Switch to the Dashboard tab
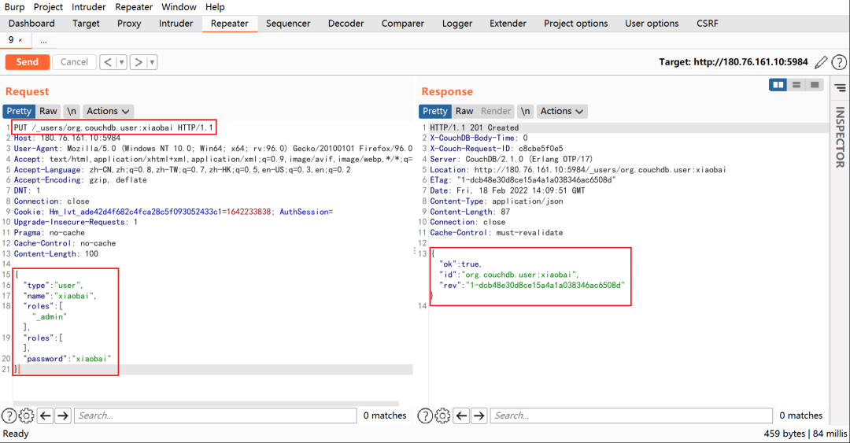 pos(31,24)
